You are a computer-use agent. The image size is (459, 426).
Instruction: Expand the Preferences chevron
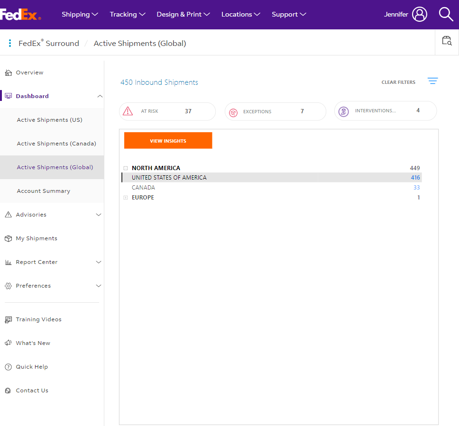99,286
